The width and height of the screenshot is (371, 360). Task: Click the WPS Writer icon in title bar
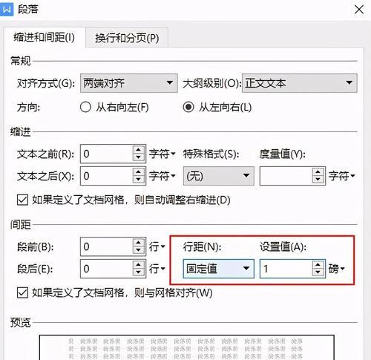7,10
